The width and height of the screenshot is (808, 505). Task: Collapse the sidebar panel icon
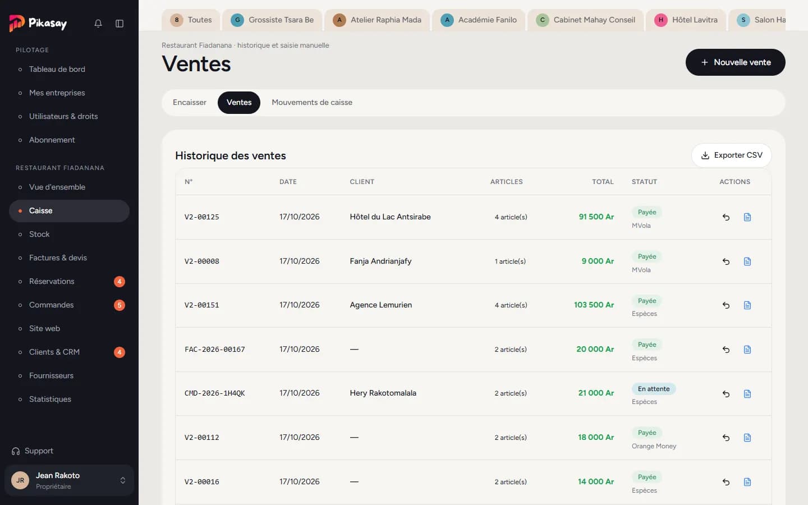[x=120, y=24]
